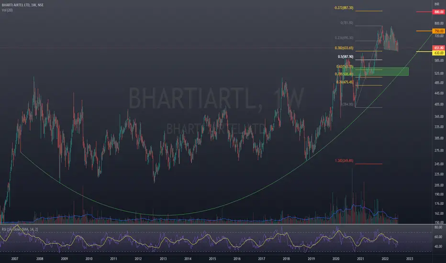Select the 1.382(245.85) red Fibonacci label
This screenshot has height=263, width=446.
pyautogui.click(x=344, y=161)
